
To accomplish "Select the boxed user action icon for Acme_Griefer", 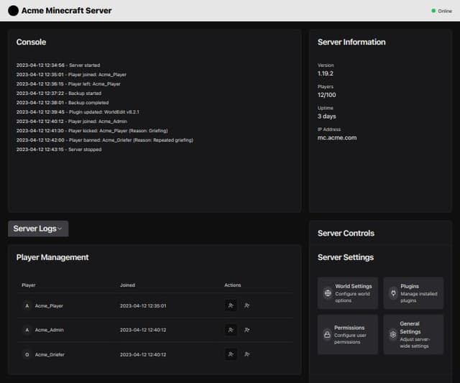I will pos(231,354).
